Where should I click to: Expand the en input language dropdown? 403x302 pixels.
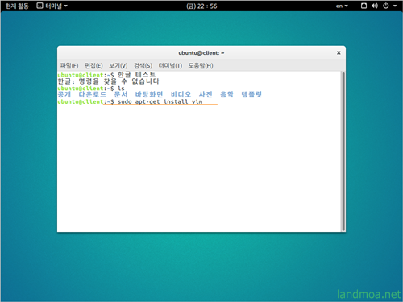pyautogui.click(x=342, y=6)
